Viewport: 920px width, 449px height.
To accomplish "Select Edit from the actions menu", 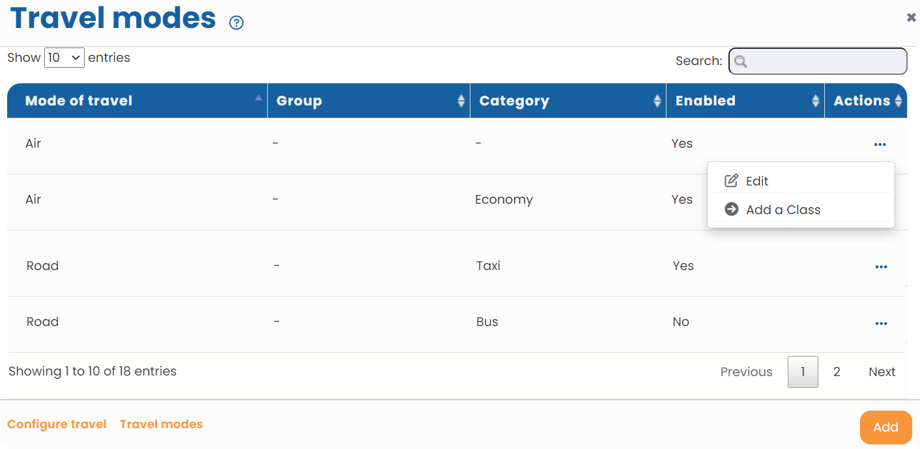I will point(757,182).
